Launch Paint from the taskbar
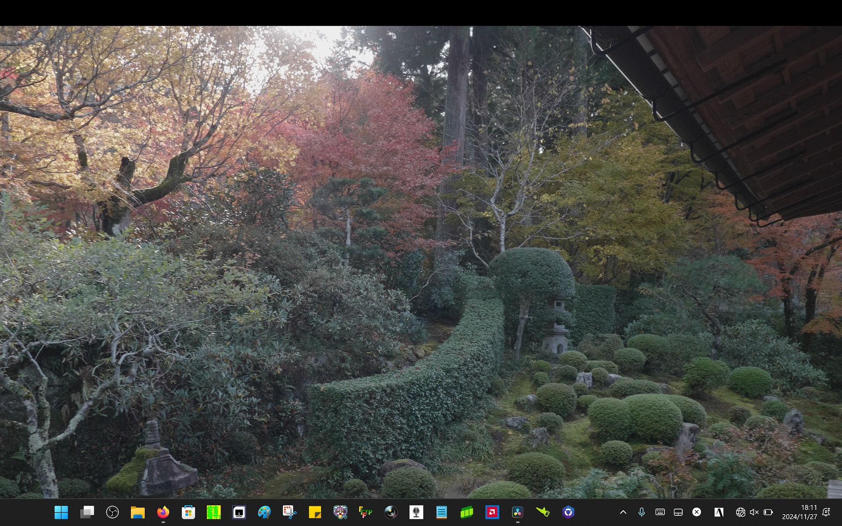Image resolution: width=842 pixels, height=526 pixels. (264, 512)
